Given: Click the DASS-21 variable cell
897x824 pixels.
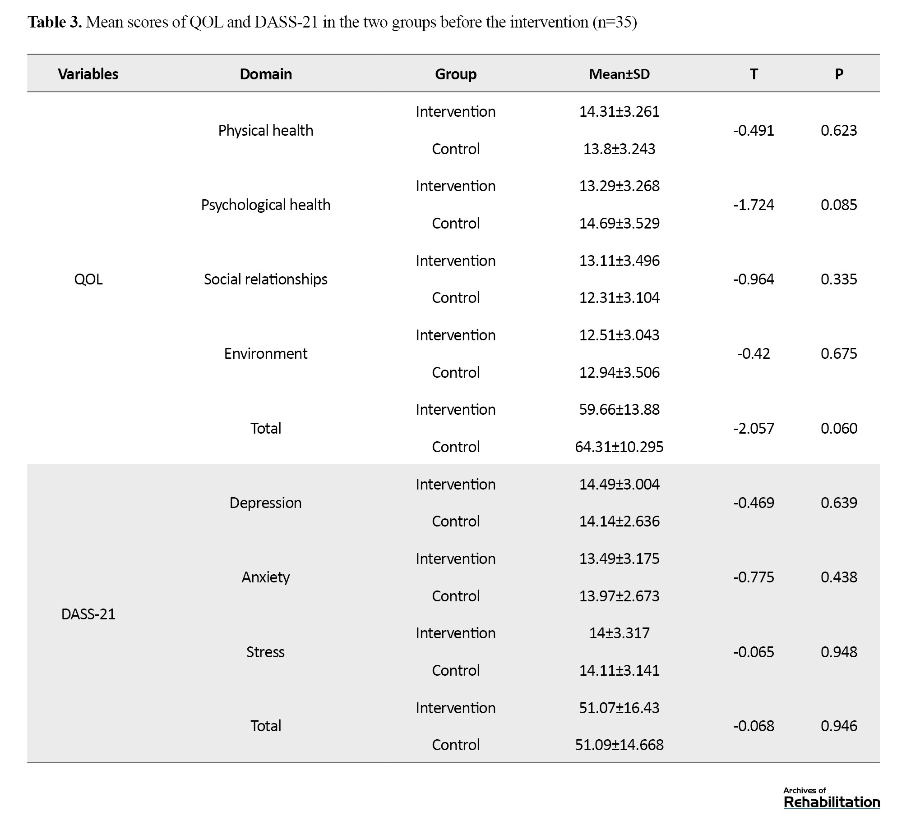Looking at the screenshot, I should pos(88,614).
